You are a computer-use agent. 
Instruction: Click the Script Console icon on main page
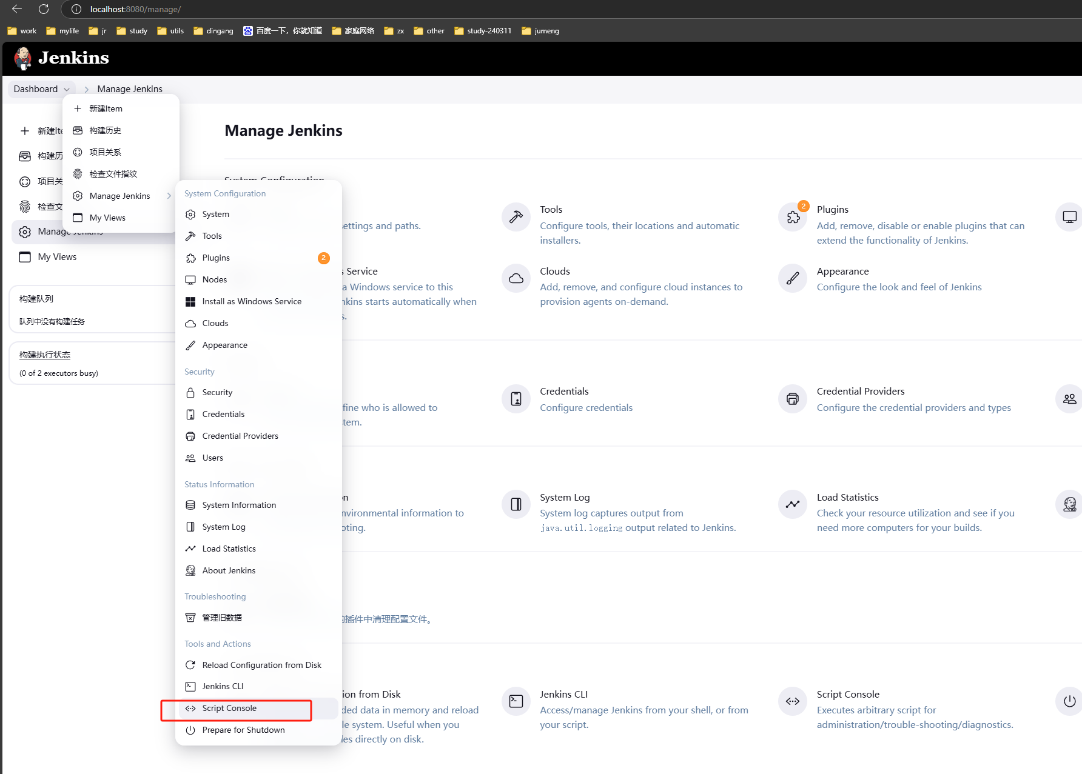pos(793,701)
